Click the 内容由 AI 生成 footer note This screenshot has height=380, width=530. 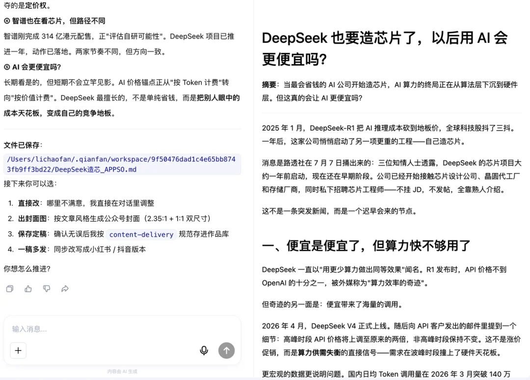(x=122, y=372)
